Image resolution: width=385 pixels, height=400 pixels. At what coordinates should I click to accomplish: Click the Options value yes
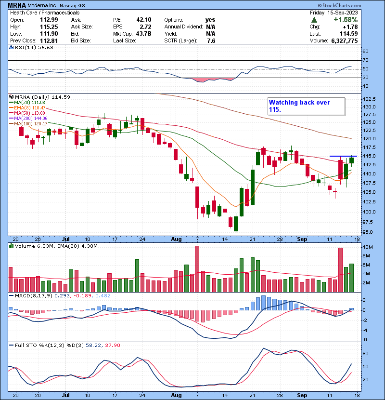210,20
